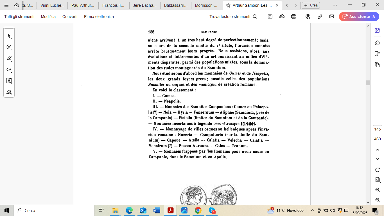Activate the text box selection tool

coord(9,81)
